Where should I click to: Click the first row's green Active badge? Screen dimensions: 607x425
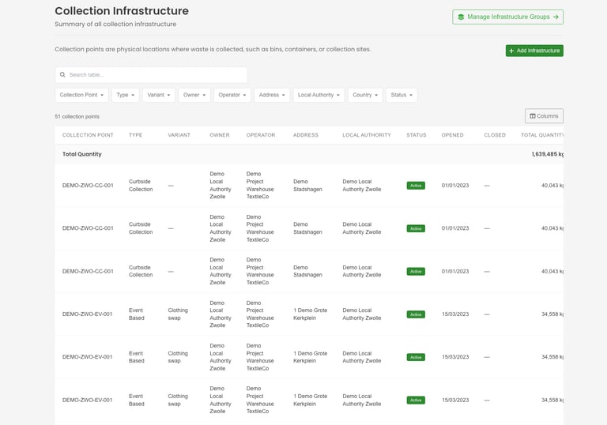click(x=416, y=186)
